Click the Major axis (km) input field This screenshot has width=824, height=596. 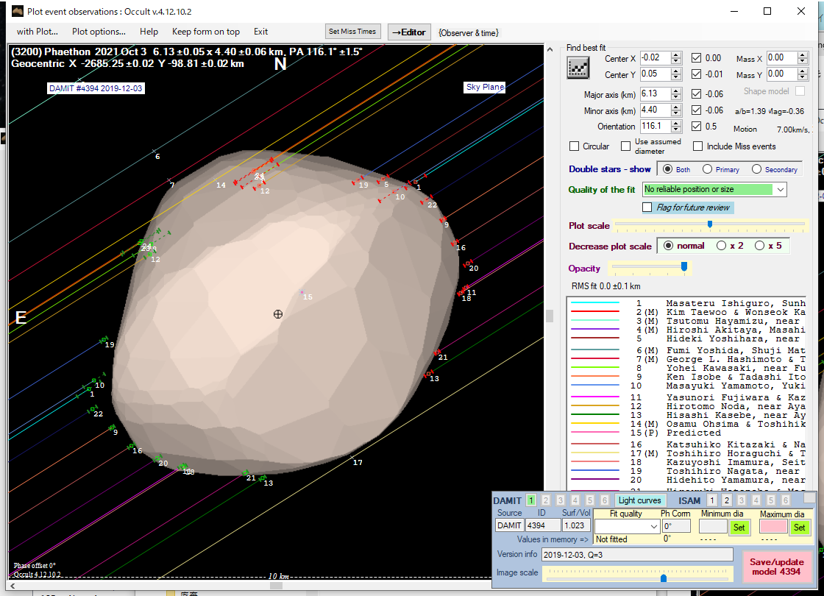coord(655,94)
